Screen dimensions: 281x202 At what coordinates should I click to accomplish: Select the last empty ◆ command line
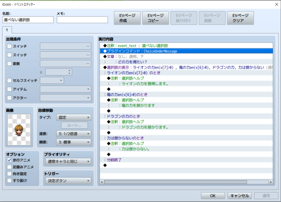pyautogui.click(x=186, y=165)
